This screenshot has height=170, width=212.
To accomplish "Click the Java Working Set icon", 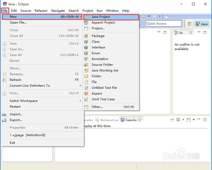I will pyautogui.click(x=86, y=70).
